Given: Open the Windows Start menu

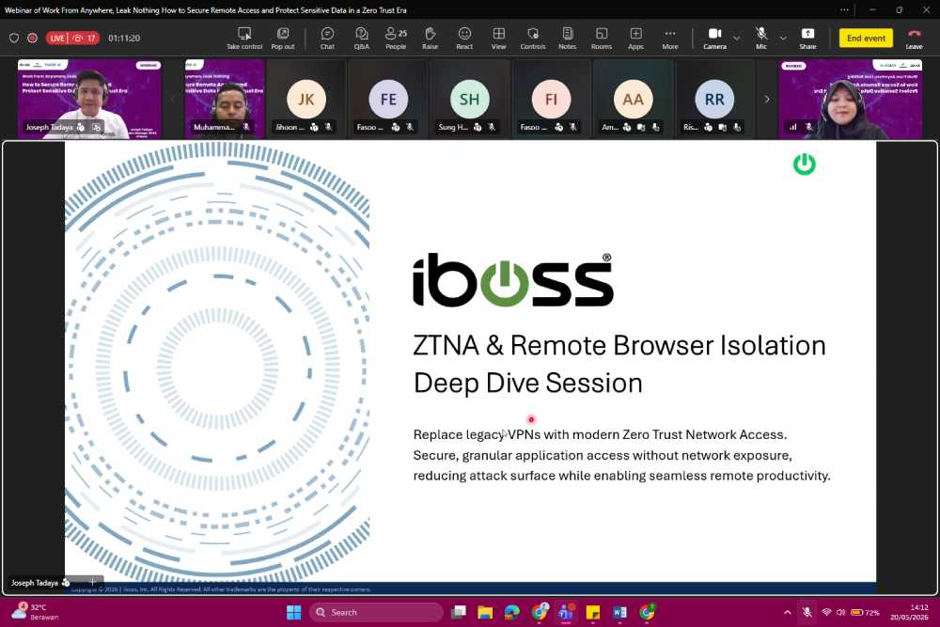Looking at the screenshot, I should [293, 612].
